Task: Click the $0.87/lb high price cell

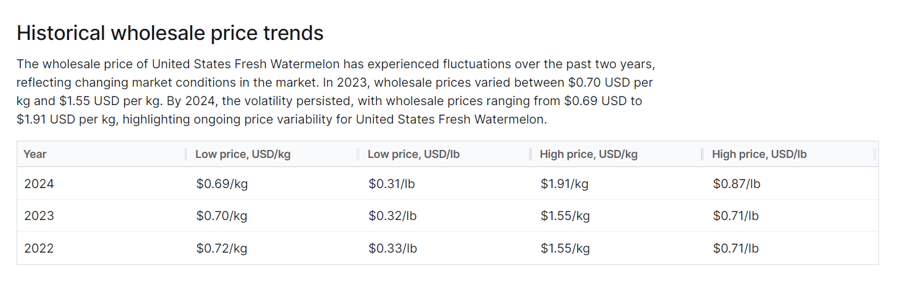Action: [x=737, y=184]
